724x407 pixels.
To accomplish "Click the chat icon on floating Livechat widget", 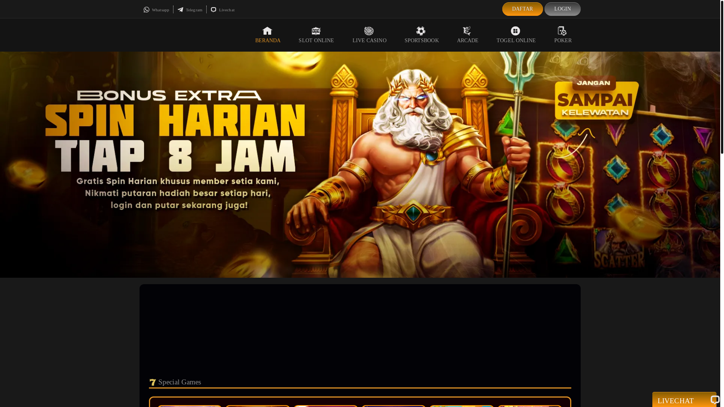I will pos(715,399).
